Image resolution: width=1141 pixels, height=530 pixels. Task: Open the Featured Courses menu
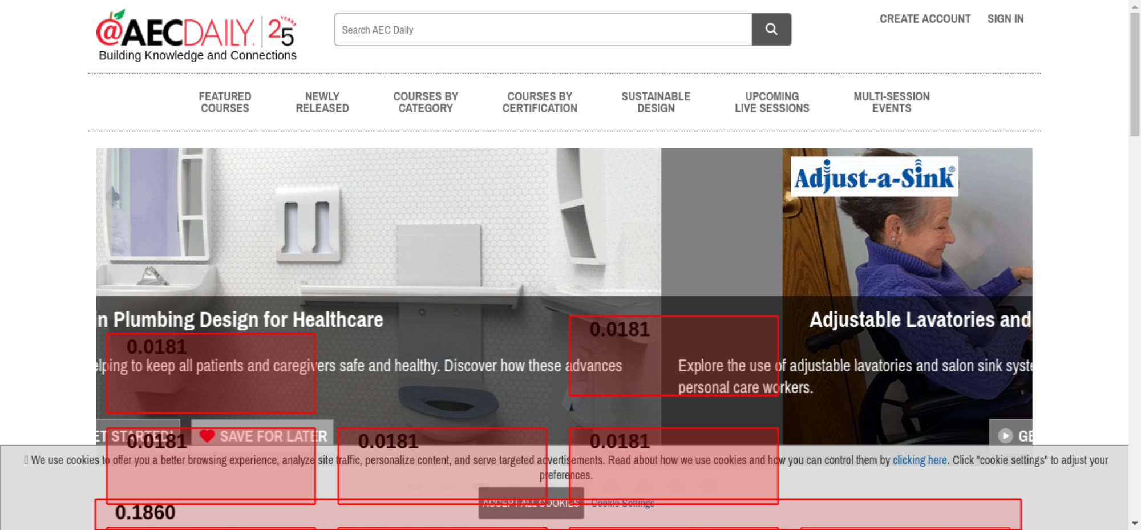point(225,103)
